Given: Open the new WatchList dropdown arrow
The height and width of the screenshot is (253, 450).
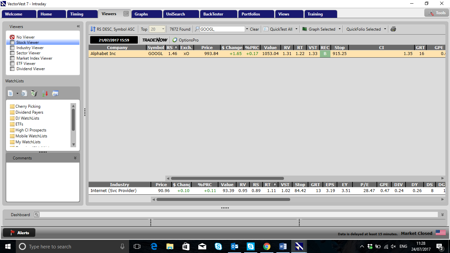Looking at the screenshot, I should point(17,94).
